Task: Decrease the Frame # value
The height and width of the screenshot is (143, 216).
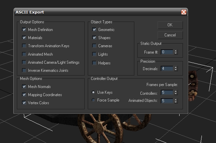Action: pyautogui.click(x=175, y=53)
